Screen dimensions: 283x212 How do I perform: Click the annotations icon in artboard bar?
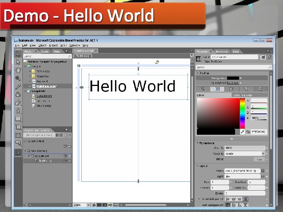click(116, 205)
